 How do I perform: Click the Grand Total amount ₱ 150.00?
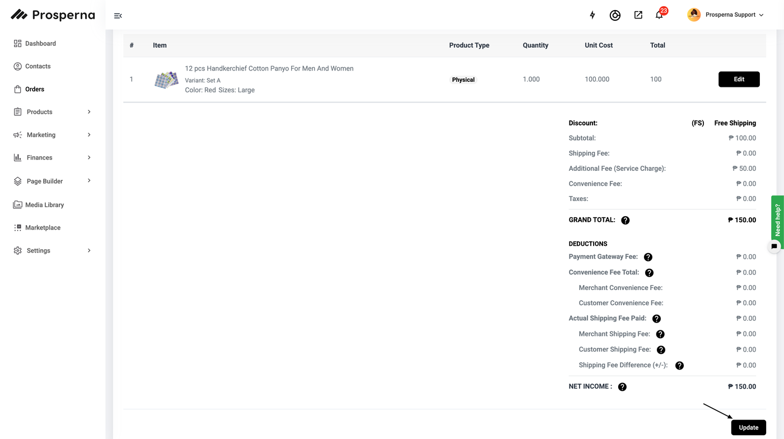[x=741, y=220]
